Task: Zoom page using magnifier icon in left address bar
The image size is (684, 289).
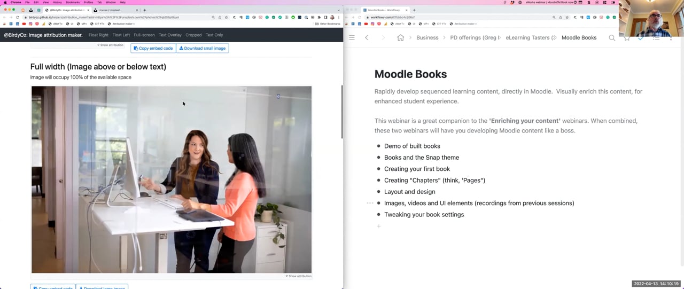Action: coord(213,17)
